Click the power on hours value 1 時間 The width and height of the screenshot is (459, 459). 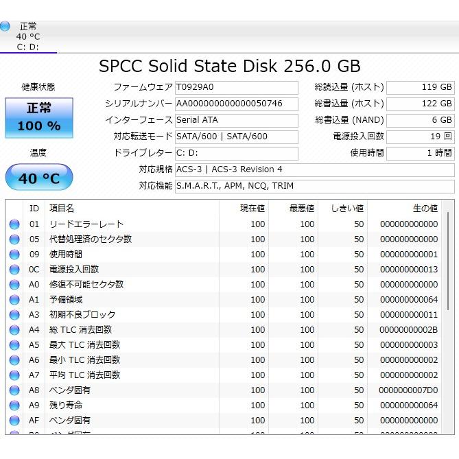click(421, 153)
